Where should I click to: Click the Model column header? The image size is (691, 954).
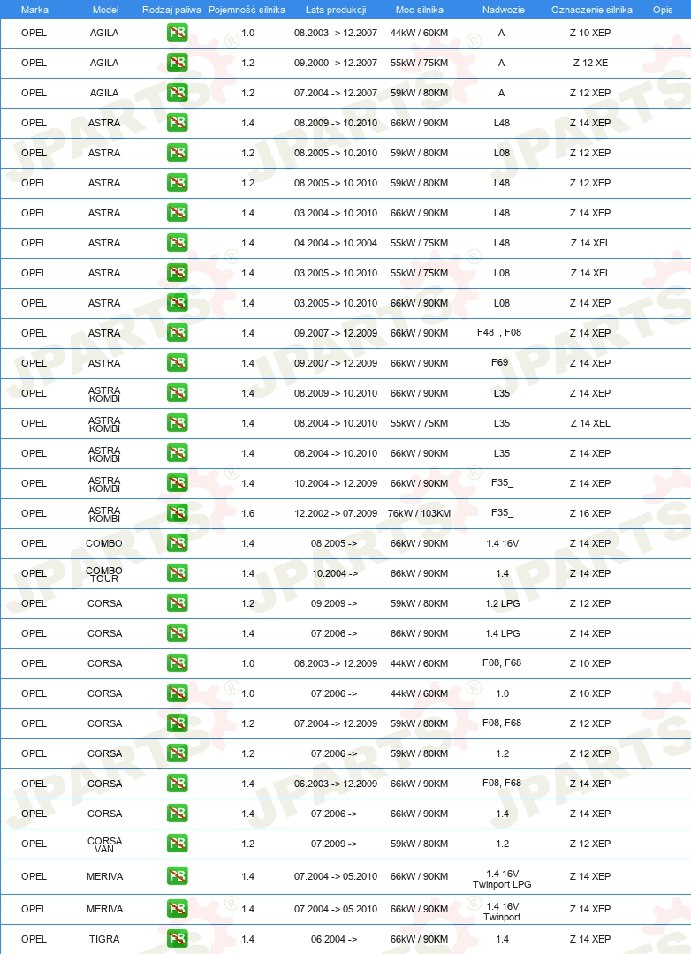[x=105, y=10]
